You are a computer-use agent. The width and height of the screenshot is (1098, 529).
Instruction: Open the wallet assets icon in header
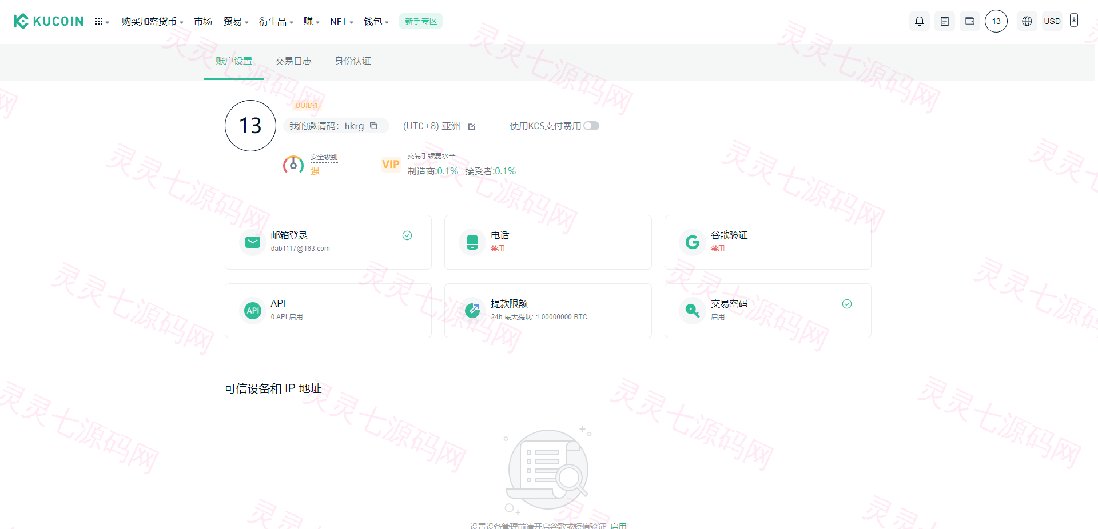point(970,21)
